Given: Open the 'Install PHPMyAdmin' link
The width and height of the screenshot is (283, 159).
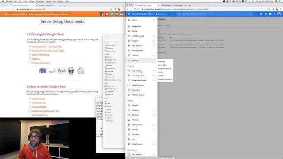Looking at the screenshot, I should coord(40,55).
